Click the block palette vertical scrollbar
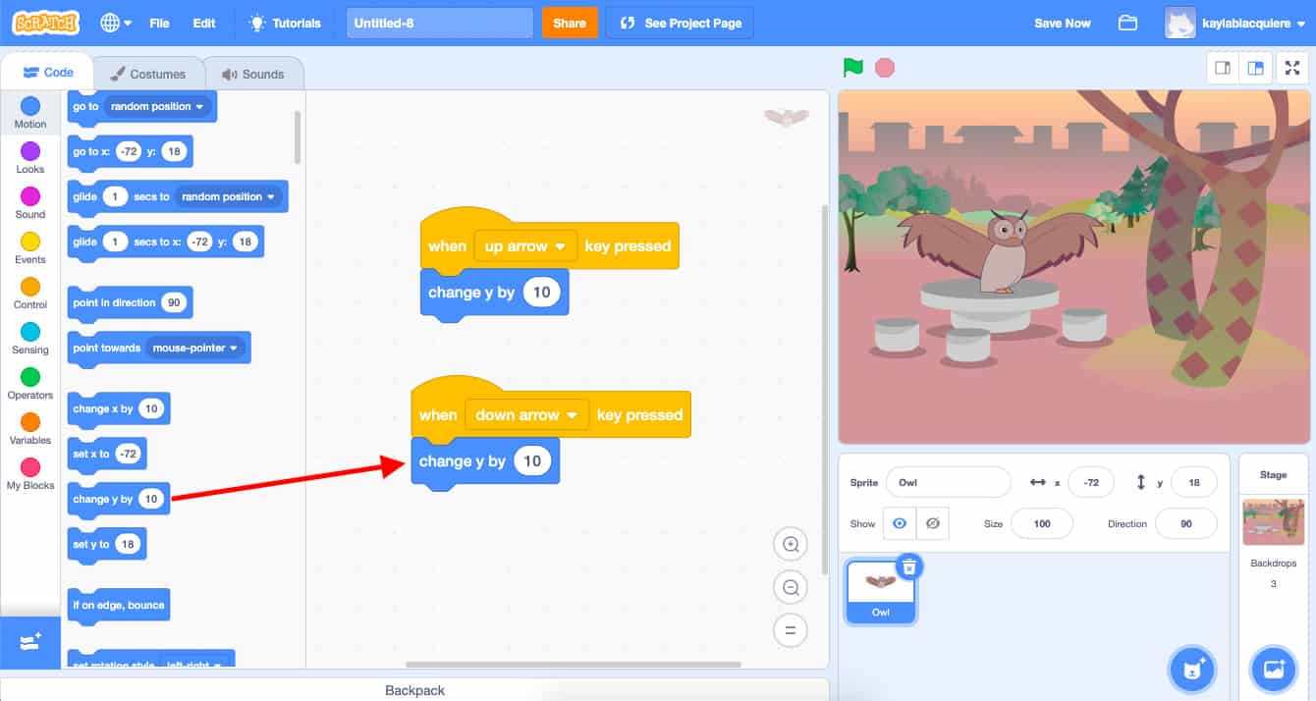Viewport: 1316px width, 701px height. pos(298,136)
